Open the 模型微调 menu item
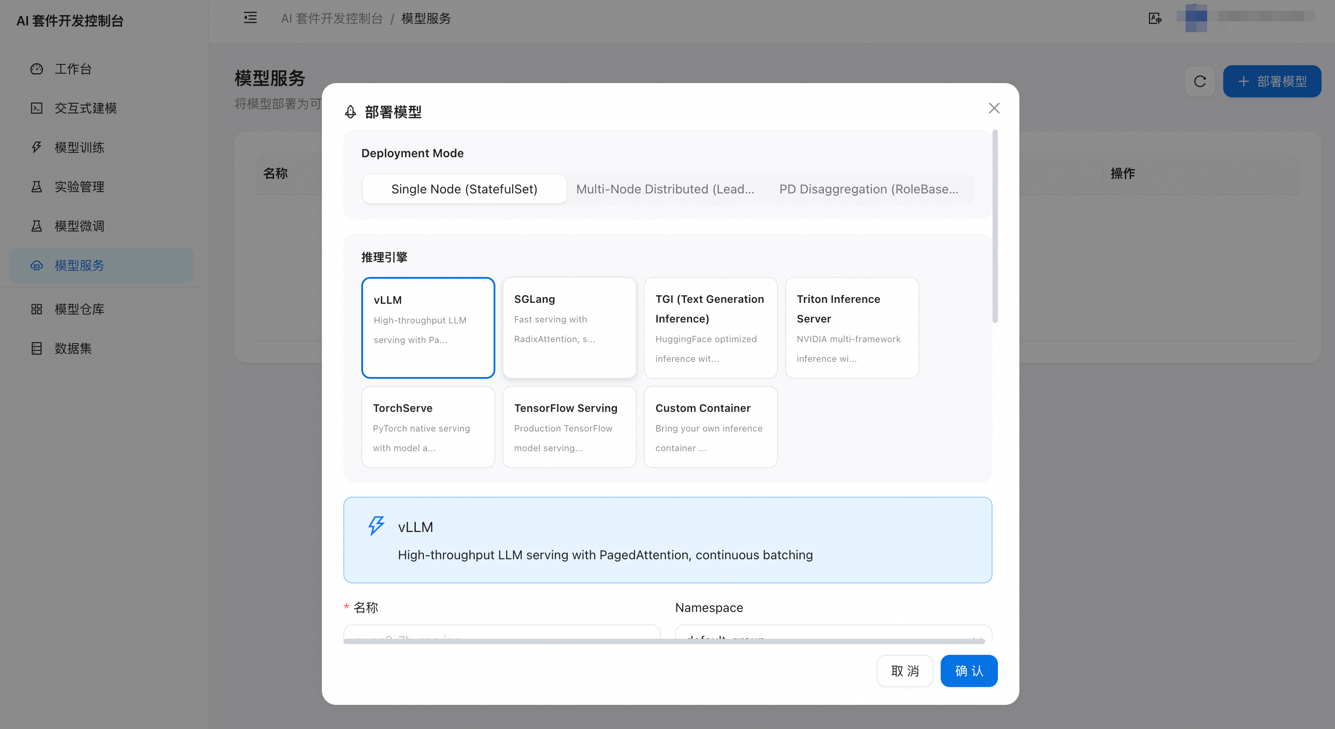 (x=101, y=226)
